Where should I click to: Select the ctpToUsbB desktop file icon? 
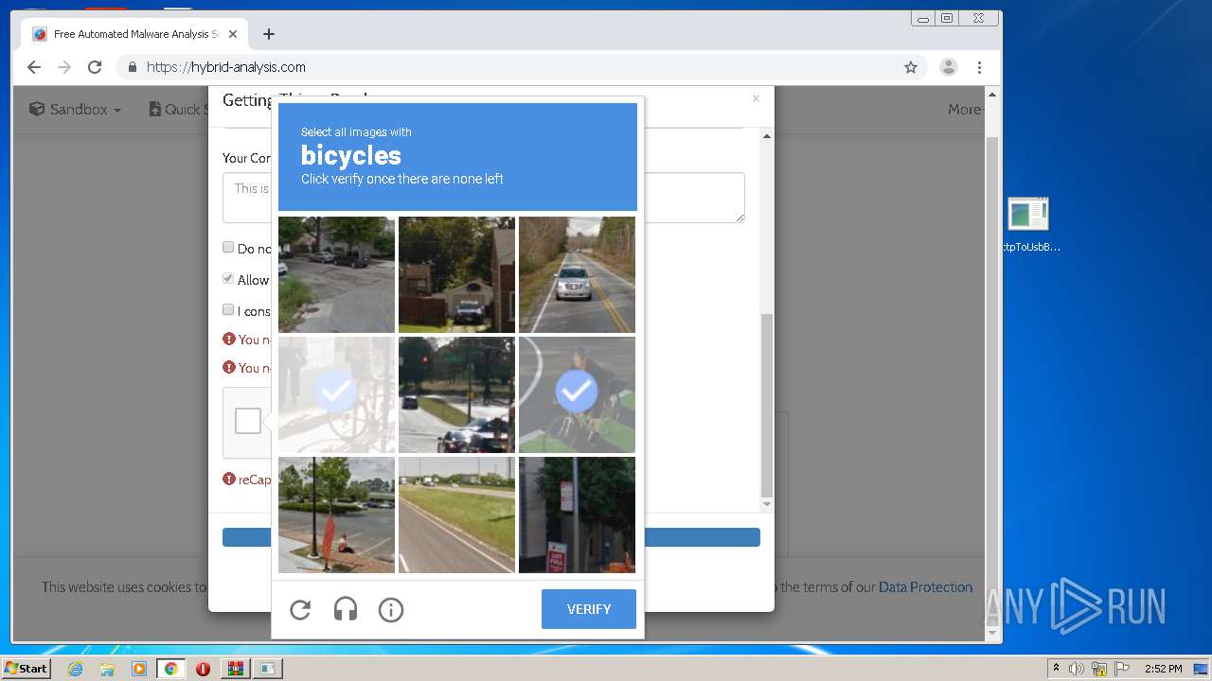tap(1028, 225)
